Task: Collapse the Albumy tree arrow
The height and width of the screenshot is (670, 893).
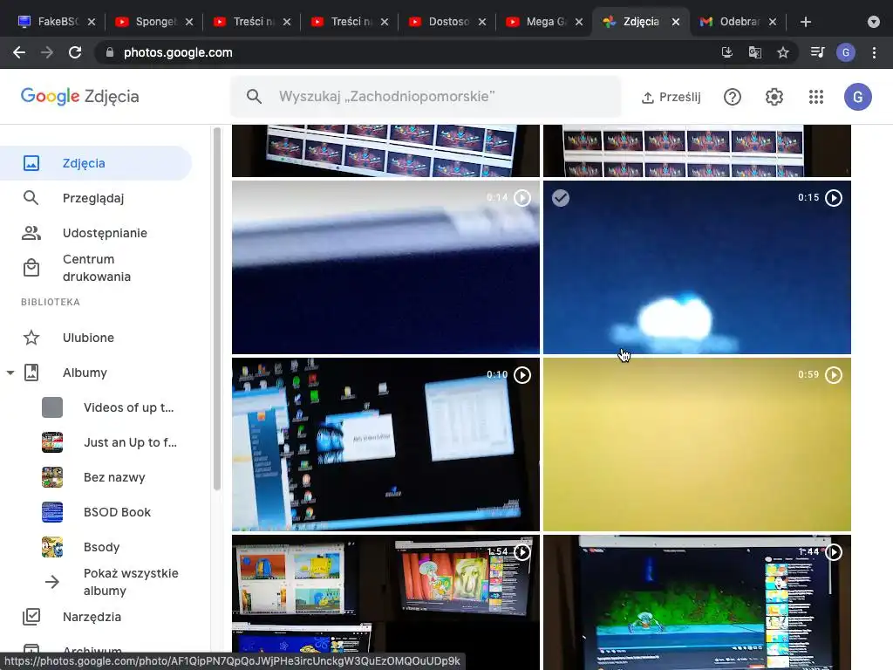Action: pos(10,373)
